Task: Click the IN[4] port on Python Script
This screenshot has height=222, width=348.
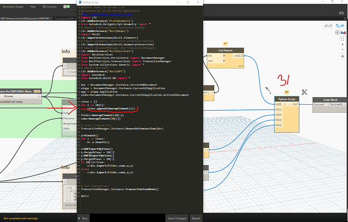Action: point(278,125)
